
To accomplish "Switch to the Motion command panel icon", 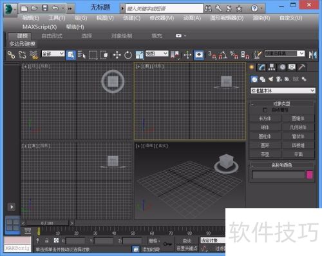I will pos(282,67).
